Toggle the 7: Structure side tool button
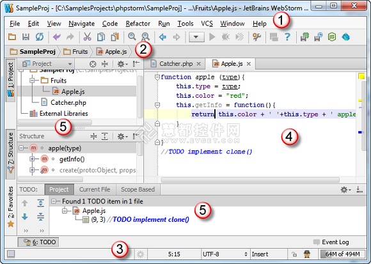 coord(10,154)
